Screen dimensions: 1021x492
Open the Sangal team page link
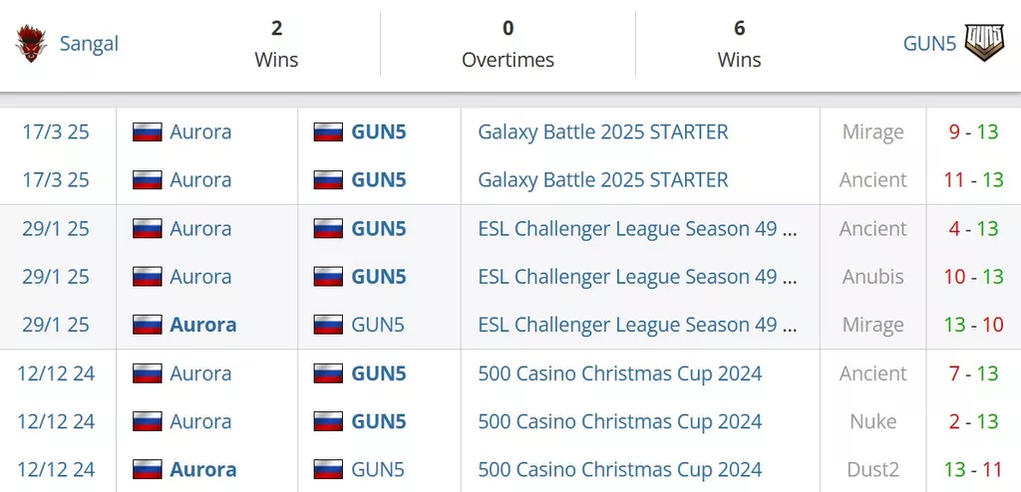(x=89, y=44)
